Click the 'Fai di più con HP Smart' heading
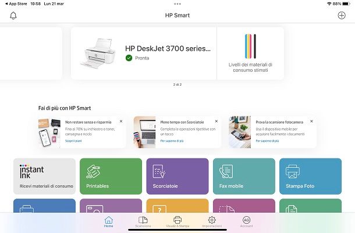The image size is (355, 233). pyautogui.click(x=65, y=108)
